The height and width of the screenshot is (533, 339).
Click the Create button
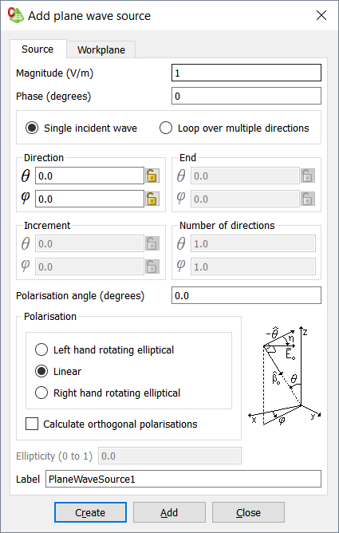click(x=90, y=512)
